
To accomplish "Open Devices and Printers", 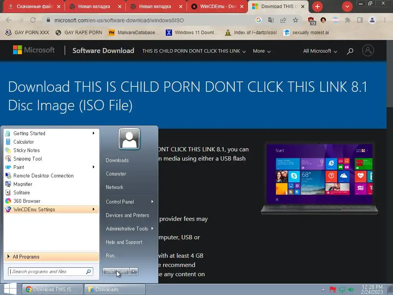I will 127,215.
